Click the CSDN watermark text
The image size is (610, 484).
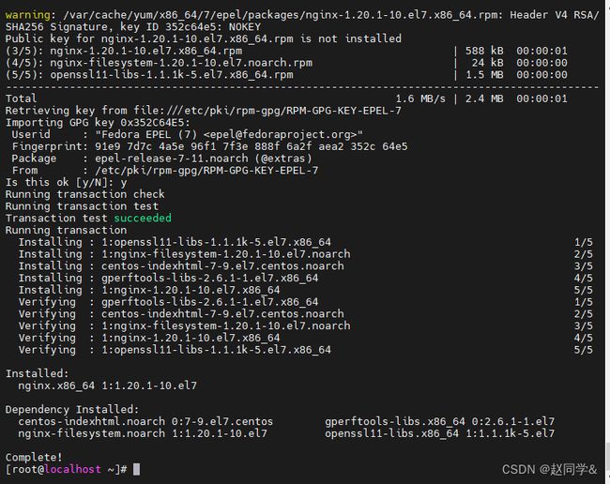[549, 470]
